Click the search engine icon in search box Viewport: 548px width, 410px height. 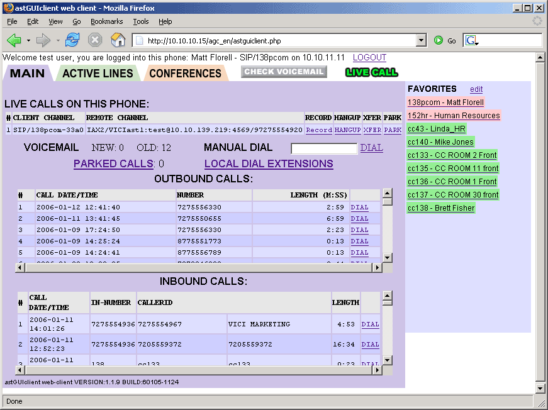(471, 40)
